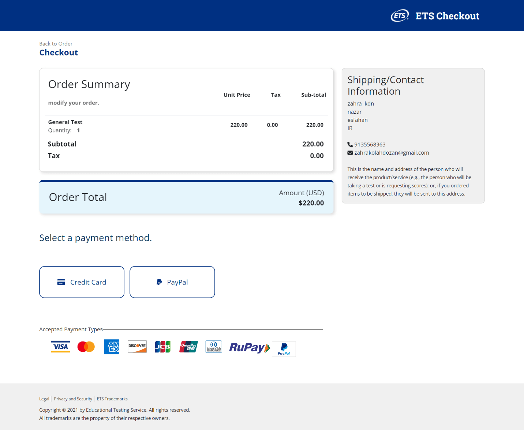Screen dimensions: 524x430
Task: Click the city esfahan
Action: tap(358, 120)
